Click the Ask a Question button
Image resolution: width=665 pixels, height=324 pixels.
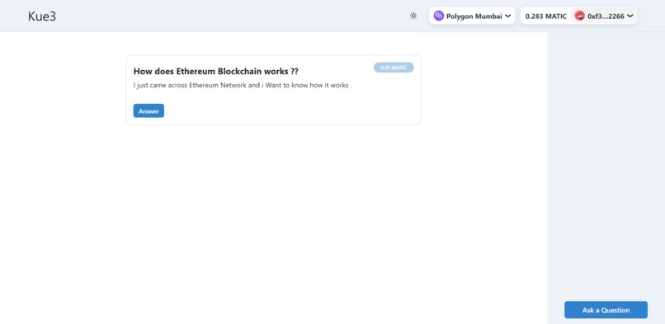click(x=606, y=310)
